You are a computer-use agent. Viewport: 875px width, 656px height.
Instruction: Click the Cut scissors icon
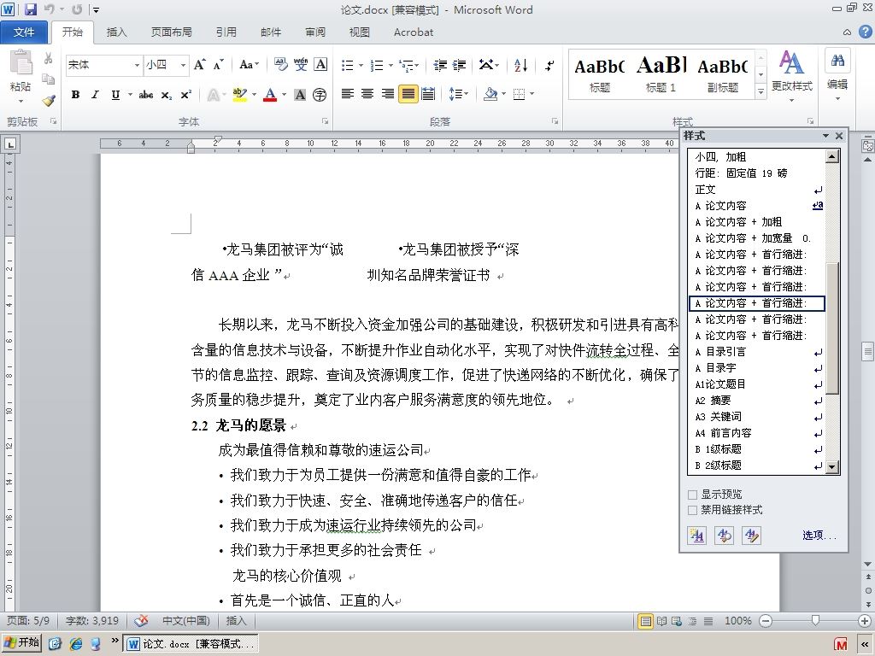pyautogui.click(x=49, y=58)
